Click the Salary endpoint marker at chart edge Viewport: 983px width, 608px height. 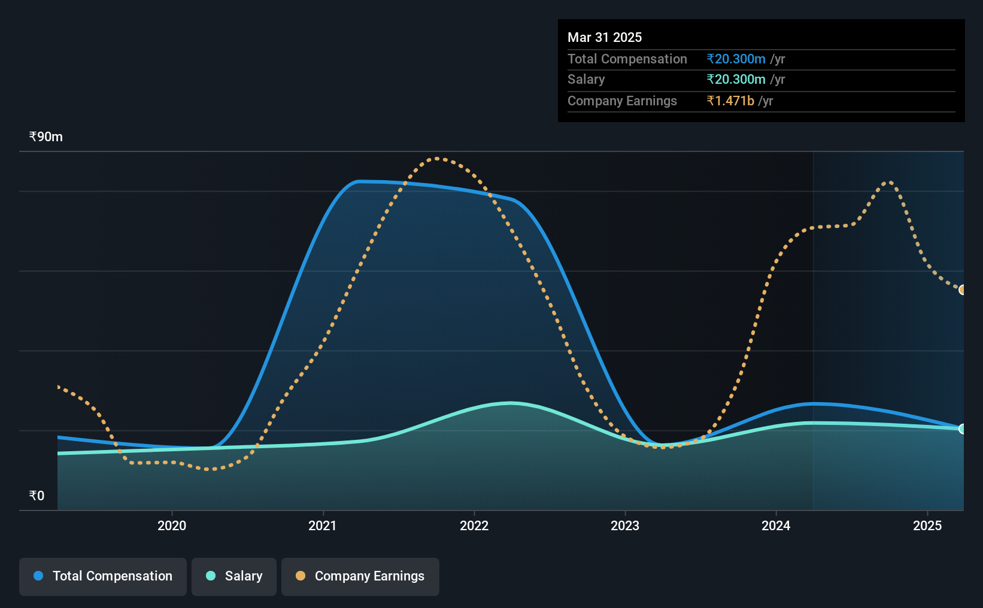962,428
